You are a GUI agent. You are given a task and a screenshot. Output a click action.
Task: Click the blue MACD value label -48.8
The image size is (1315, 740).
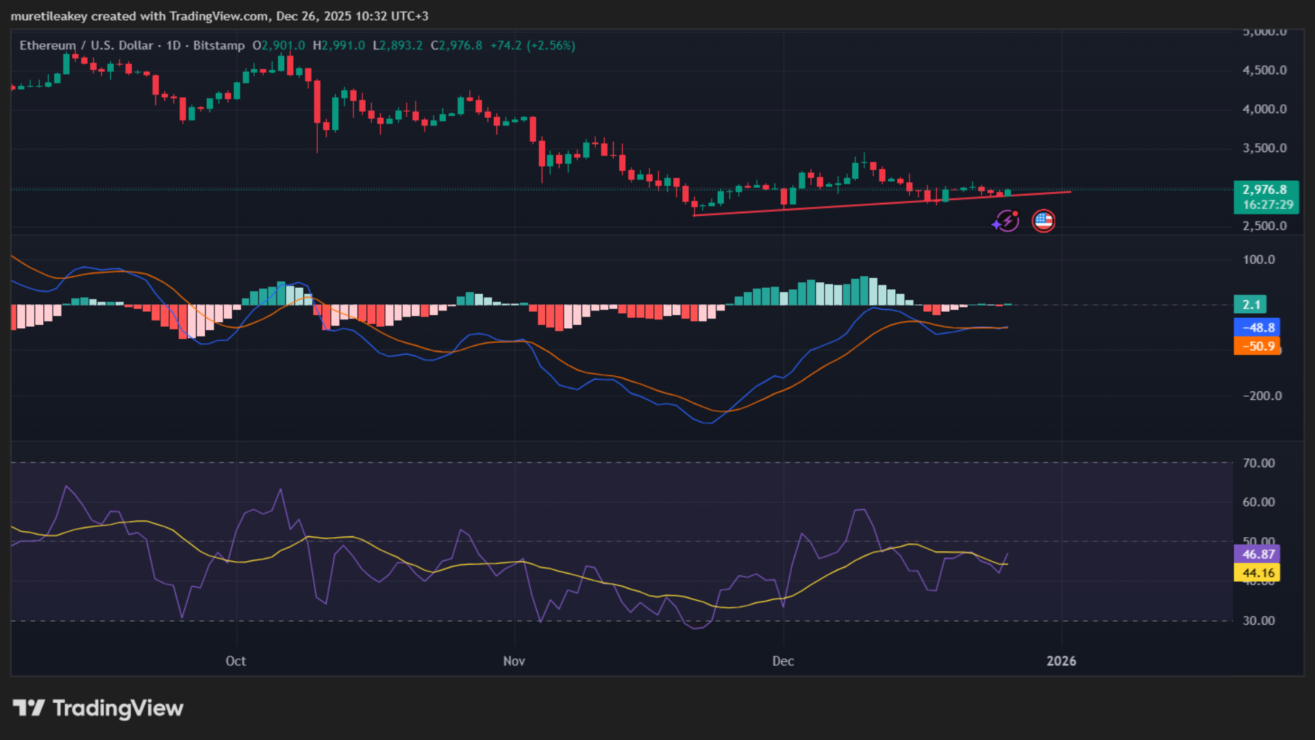(1257, 328)
